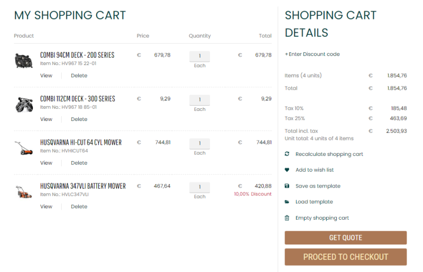
Task: Click the 744,81 total for Hi-Cut mower
Action: click(264, 142)
